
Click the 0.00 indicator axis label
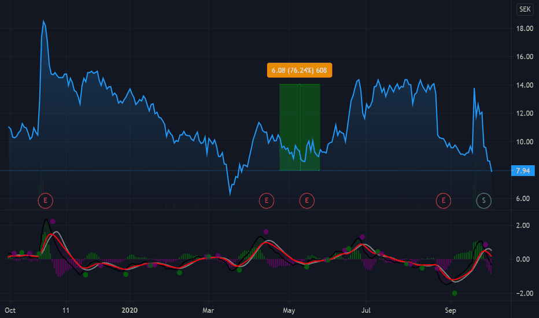(523, 259)
